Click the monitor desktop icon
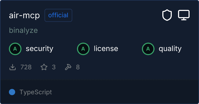This screenshot has height=104, width=199. 184,15
